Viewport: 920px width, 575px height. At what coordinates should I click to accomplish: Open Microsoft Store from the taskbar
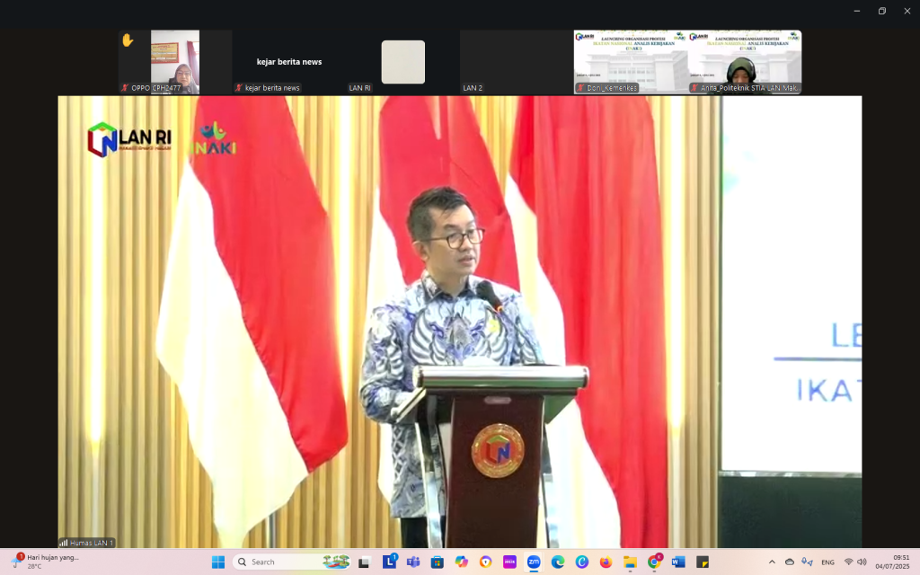point(438,562)
